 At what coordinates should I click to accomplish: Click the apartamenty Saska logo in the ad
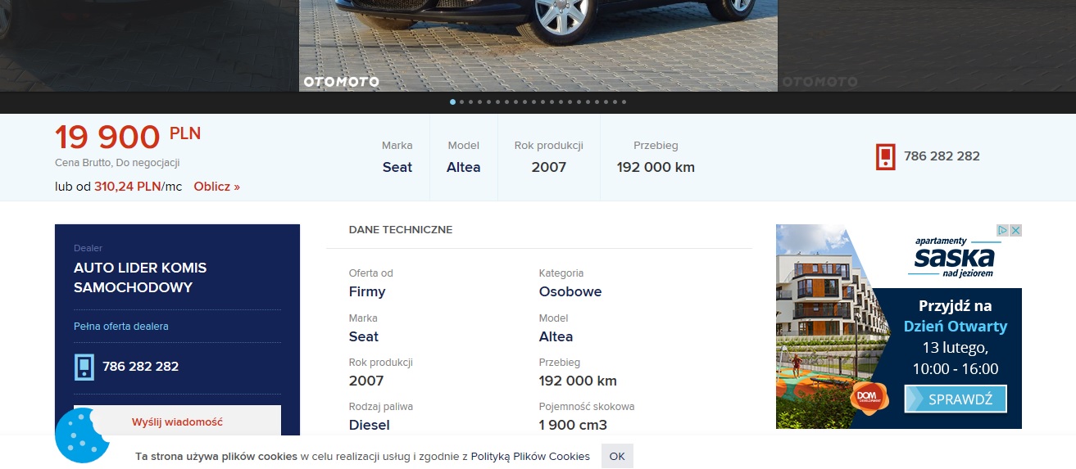954,257
